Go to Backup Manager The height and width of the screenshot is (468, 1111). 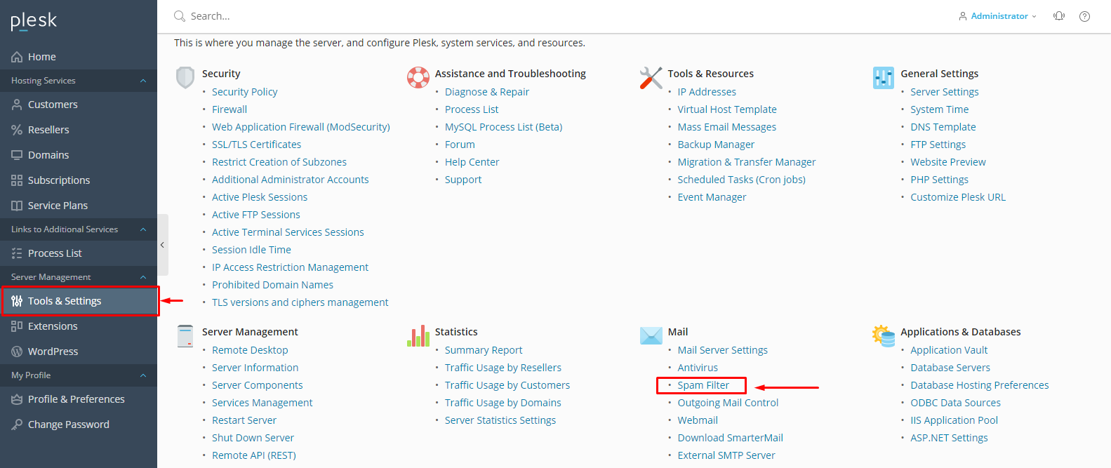(x=716, y=145)
